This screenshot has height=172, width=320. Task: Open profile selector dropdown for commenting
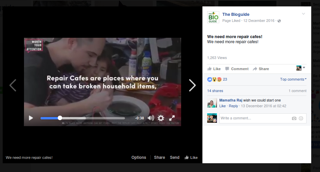tap(301, 68)
